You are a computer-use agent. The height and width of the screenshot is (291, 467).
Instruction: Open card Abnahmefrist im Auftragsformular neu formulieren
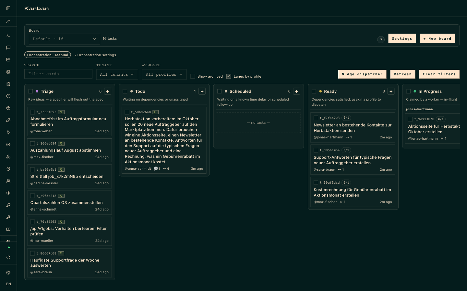coord(69,121)
